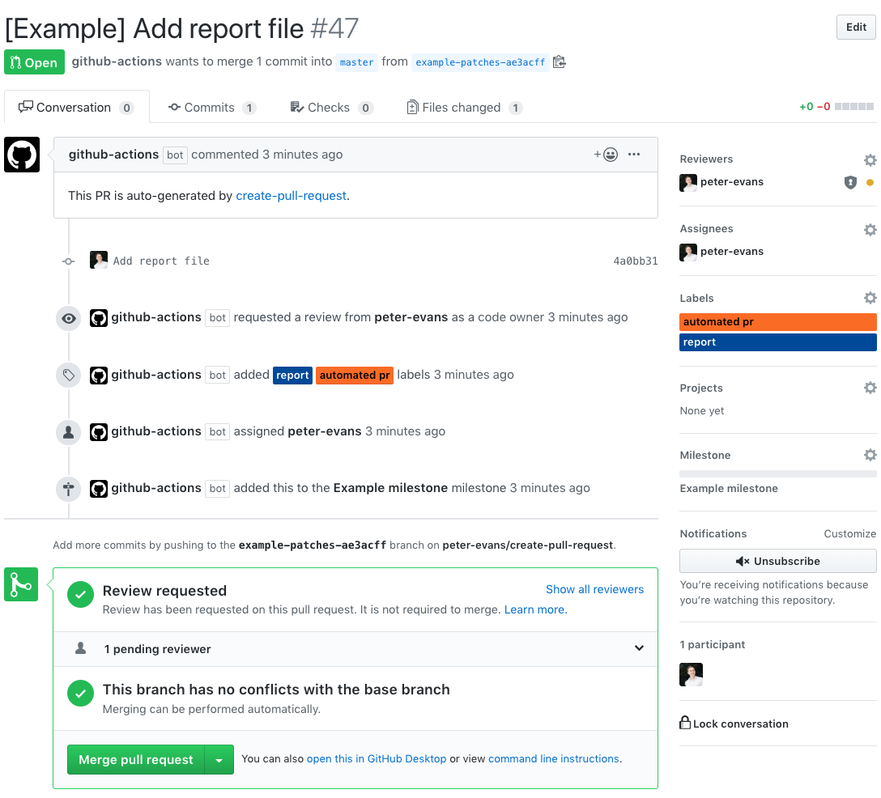Image resolution: width=881 pixels, height=798 pixels.
Task: Click the Lock conversation option
Action: pos(734,724)
